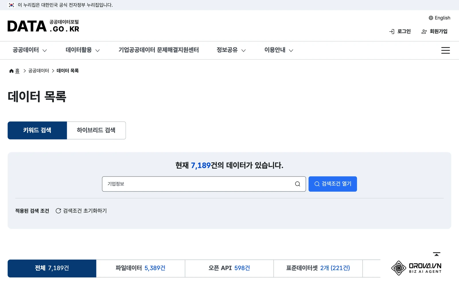Click the sign-up person icon
Image resolution: width=459 pixels, height=287 pixels.
pos(424,32)
